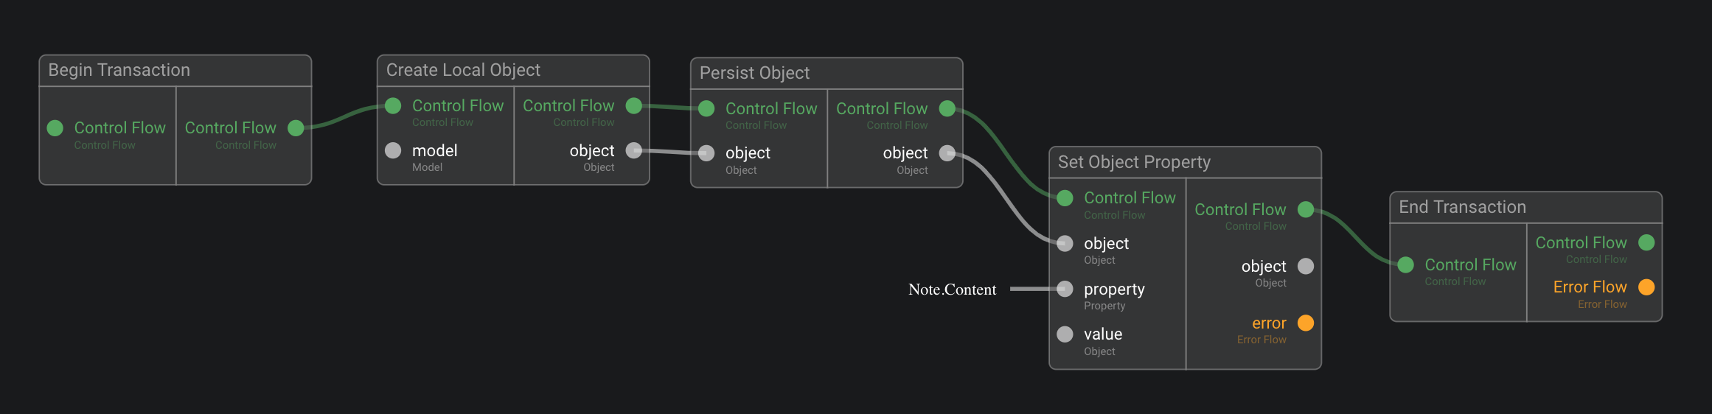Click Persist Object's output Control Flow port
The width and height of the screenshot is (1712, 414).
point(947,109)
